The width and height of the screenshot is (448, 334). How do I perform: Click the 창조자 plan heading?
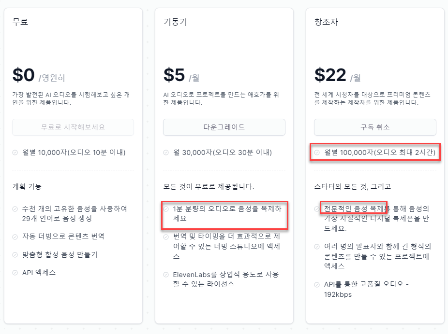coord(325,22)
